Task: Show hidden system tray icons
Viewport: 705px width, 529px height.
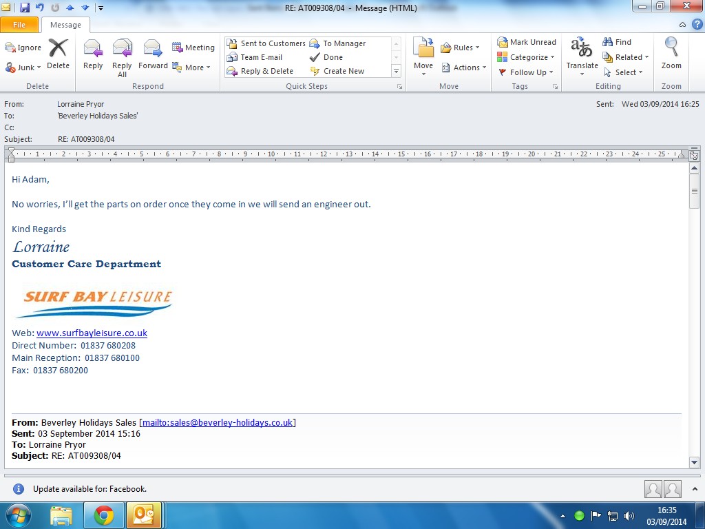Action: (x=563, y=516)
